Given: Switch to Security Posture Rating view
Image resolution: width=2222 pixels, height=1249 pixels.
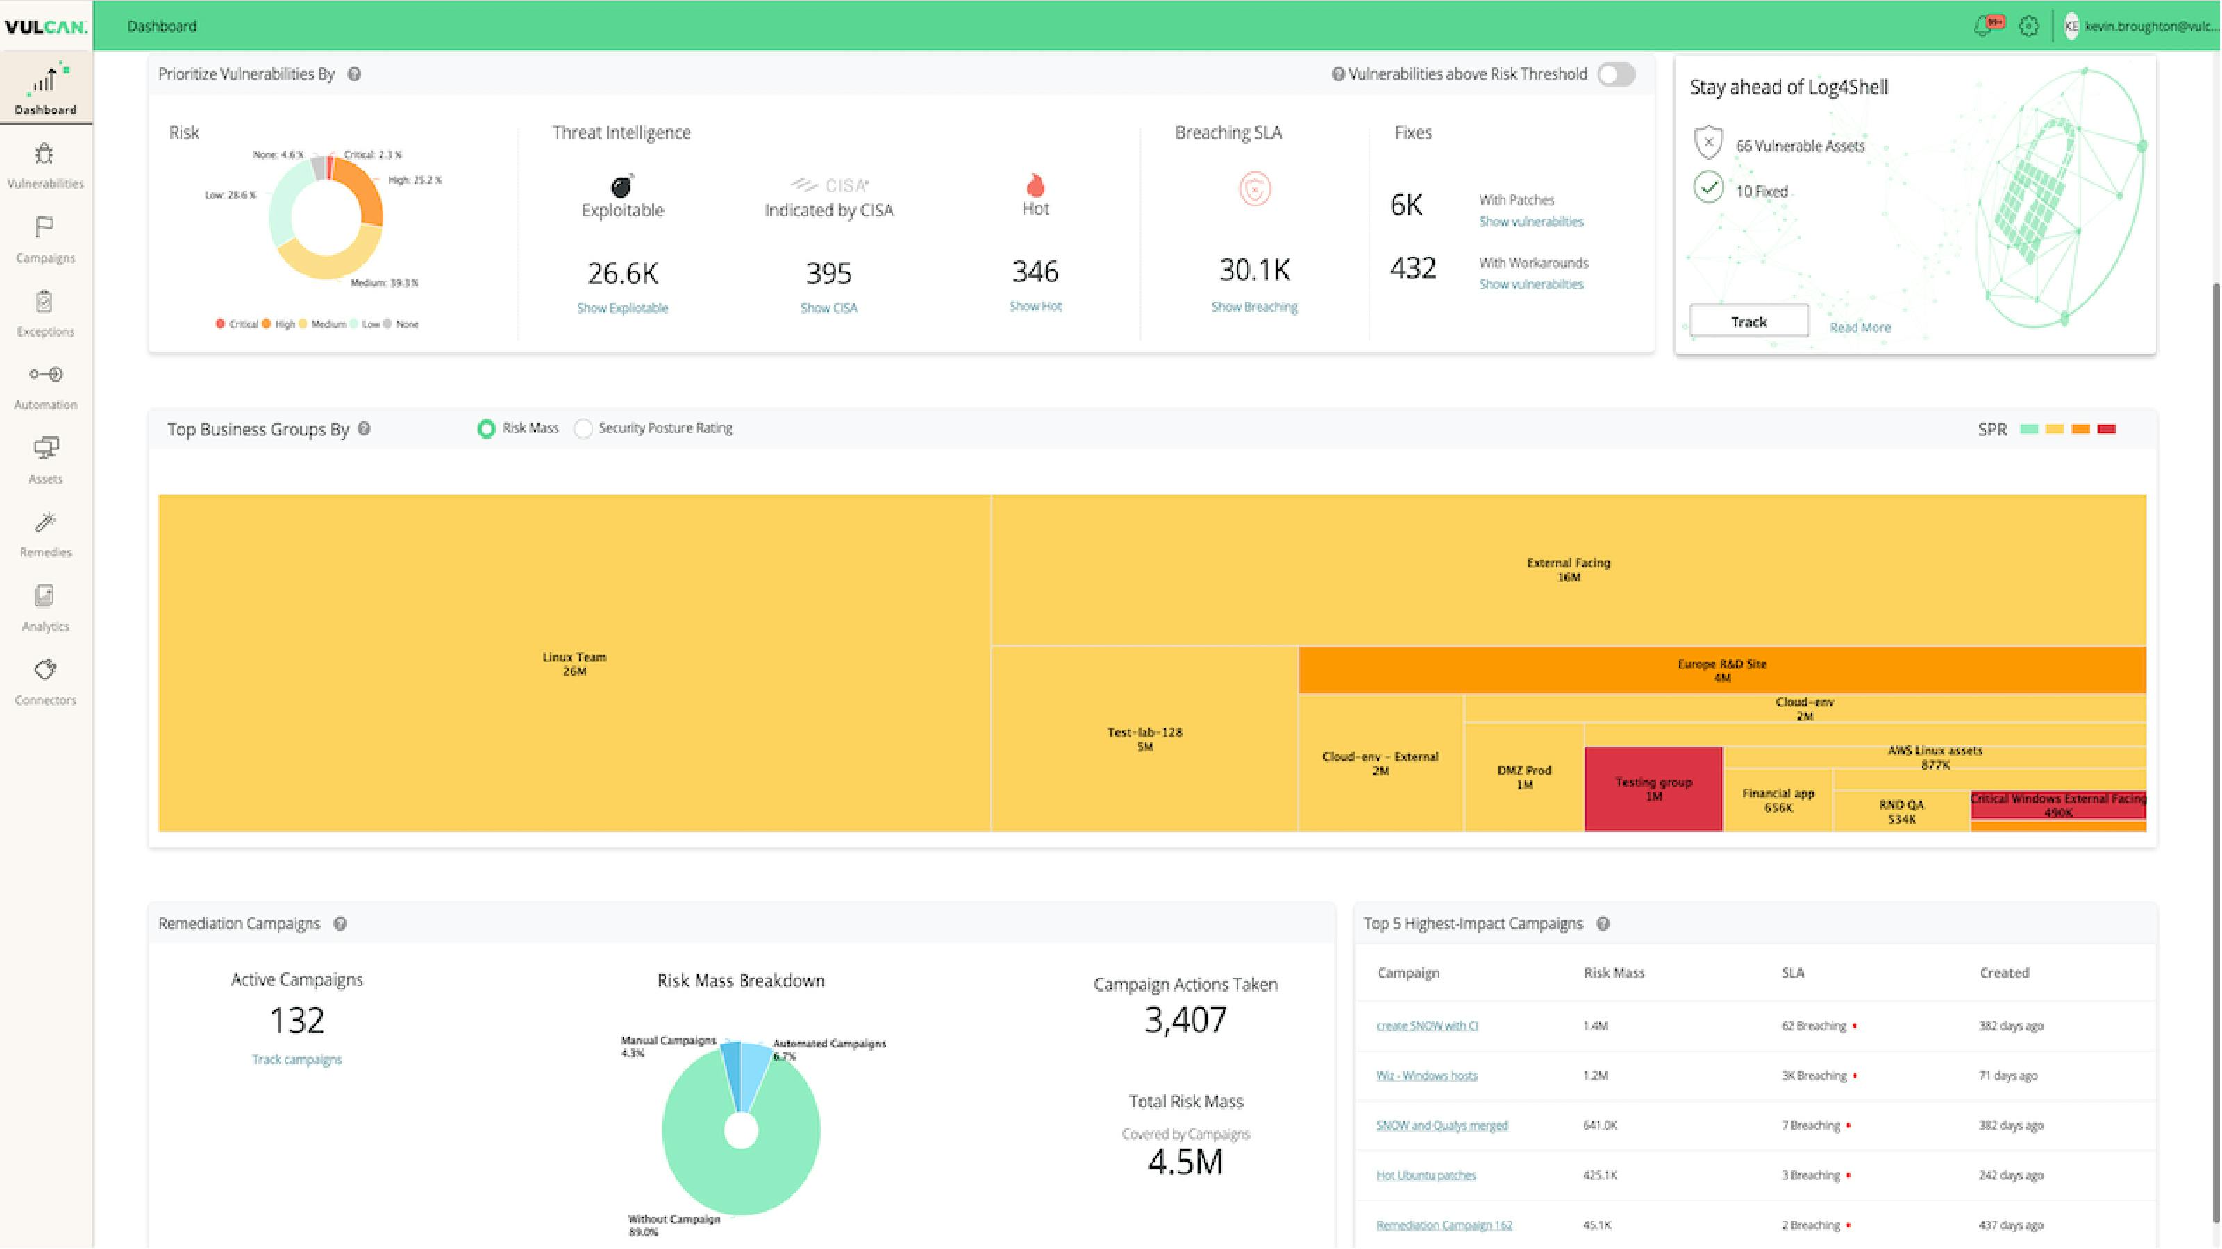Looking at the screenshot, I should click(x=585, y=427).
